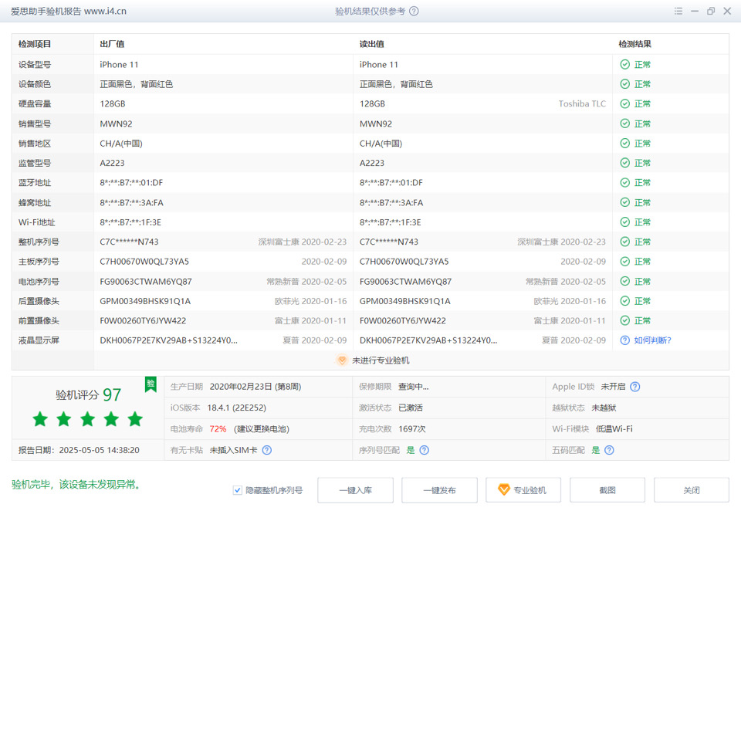
Task: Click the 验机评分 97 score
Action: click(x=88, y=394)
